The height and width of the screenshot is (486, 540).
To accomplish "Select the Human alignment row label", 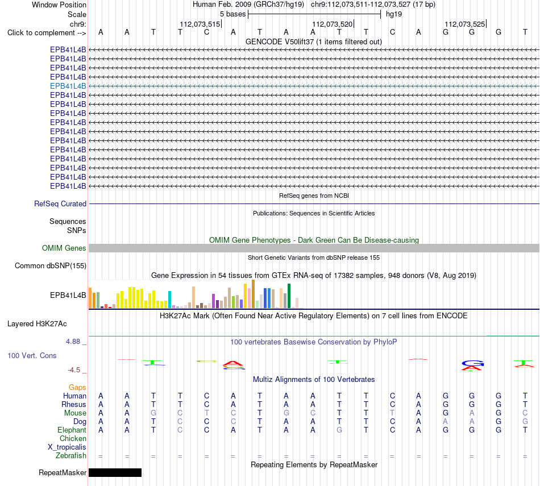I will pyautogui.click(x=74, y=396).
